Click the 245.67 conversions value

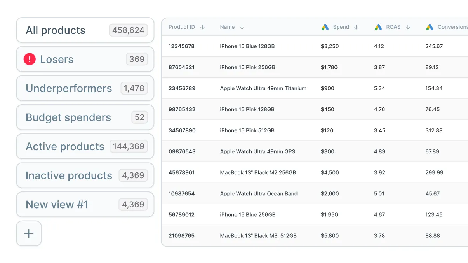(x=434, y=46)
